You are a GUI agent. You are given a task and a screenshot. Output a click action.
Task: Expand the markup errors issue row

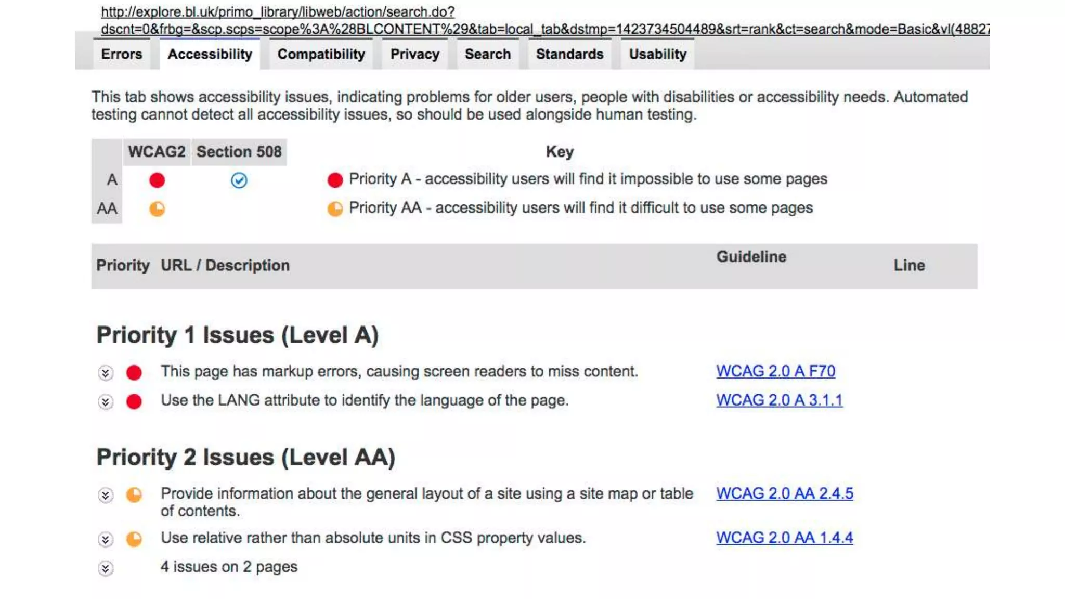pyautogui.click(x=106, y=373)
